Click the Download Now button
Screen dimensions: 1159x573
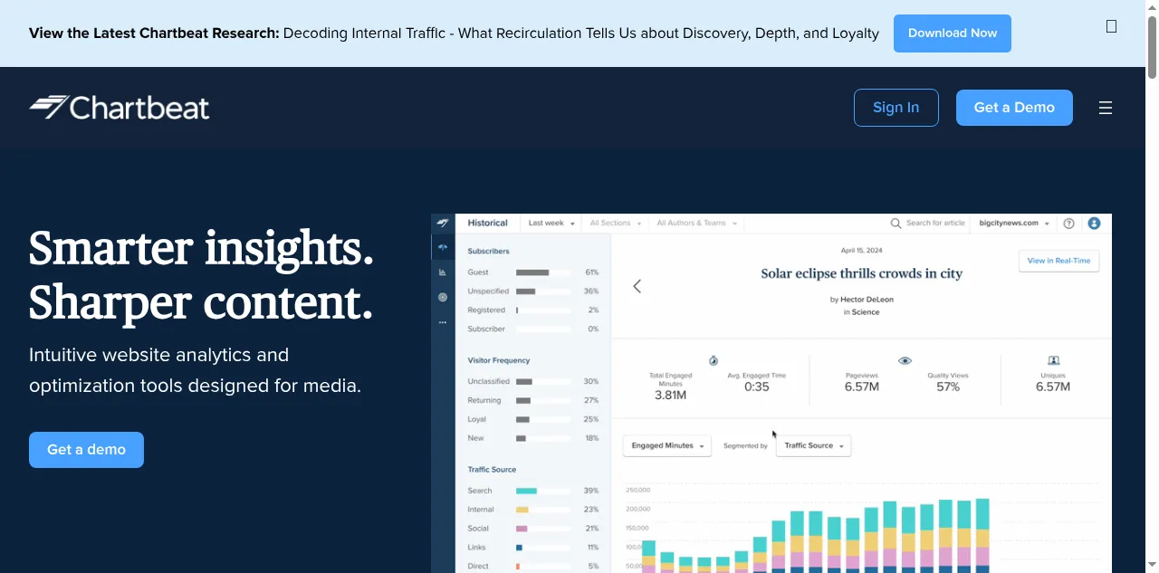pyautogui.click(x=953, y=33)
